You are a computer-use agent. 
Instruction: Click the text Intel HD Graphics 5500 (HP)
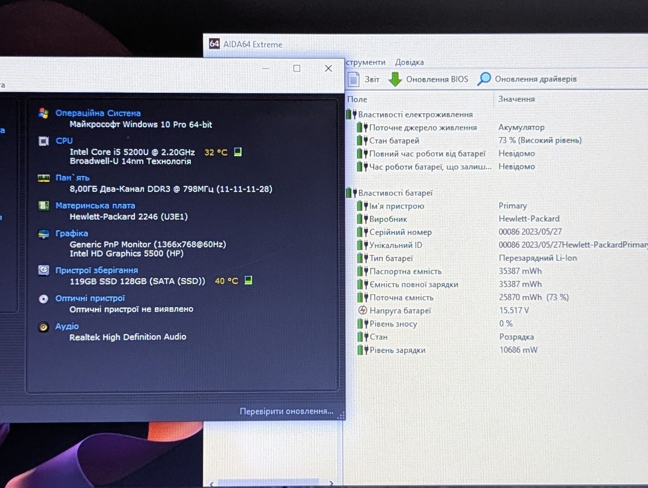(x=127, y=253)
